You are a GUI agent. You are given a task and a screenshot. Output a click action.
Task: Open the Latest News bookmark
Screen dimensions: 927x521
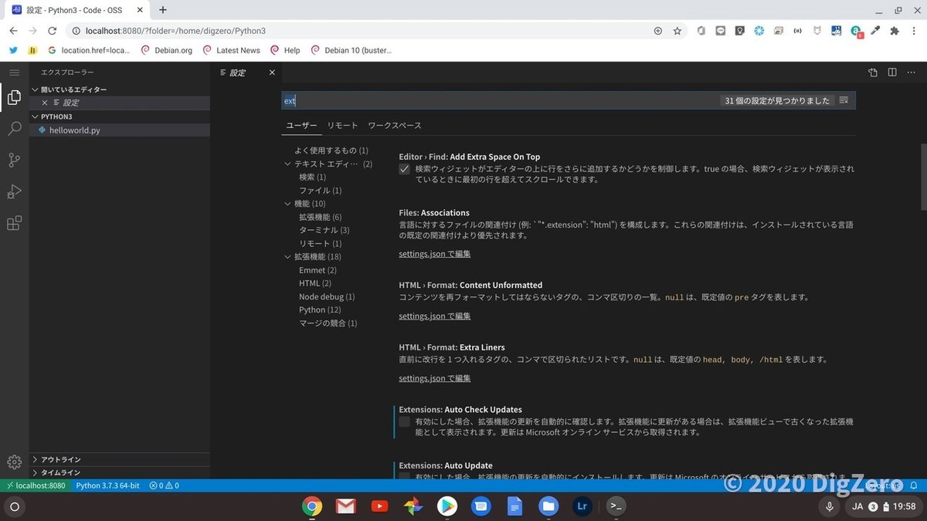[x=231, y=50]
